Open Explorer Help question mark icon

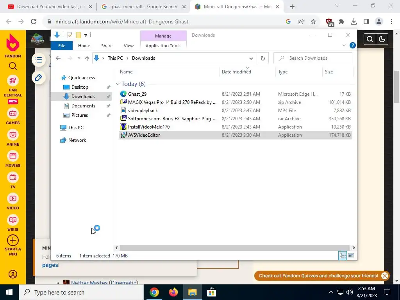coord(353,45)
